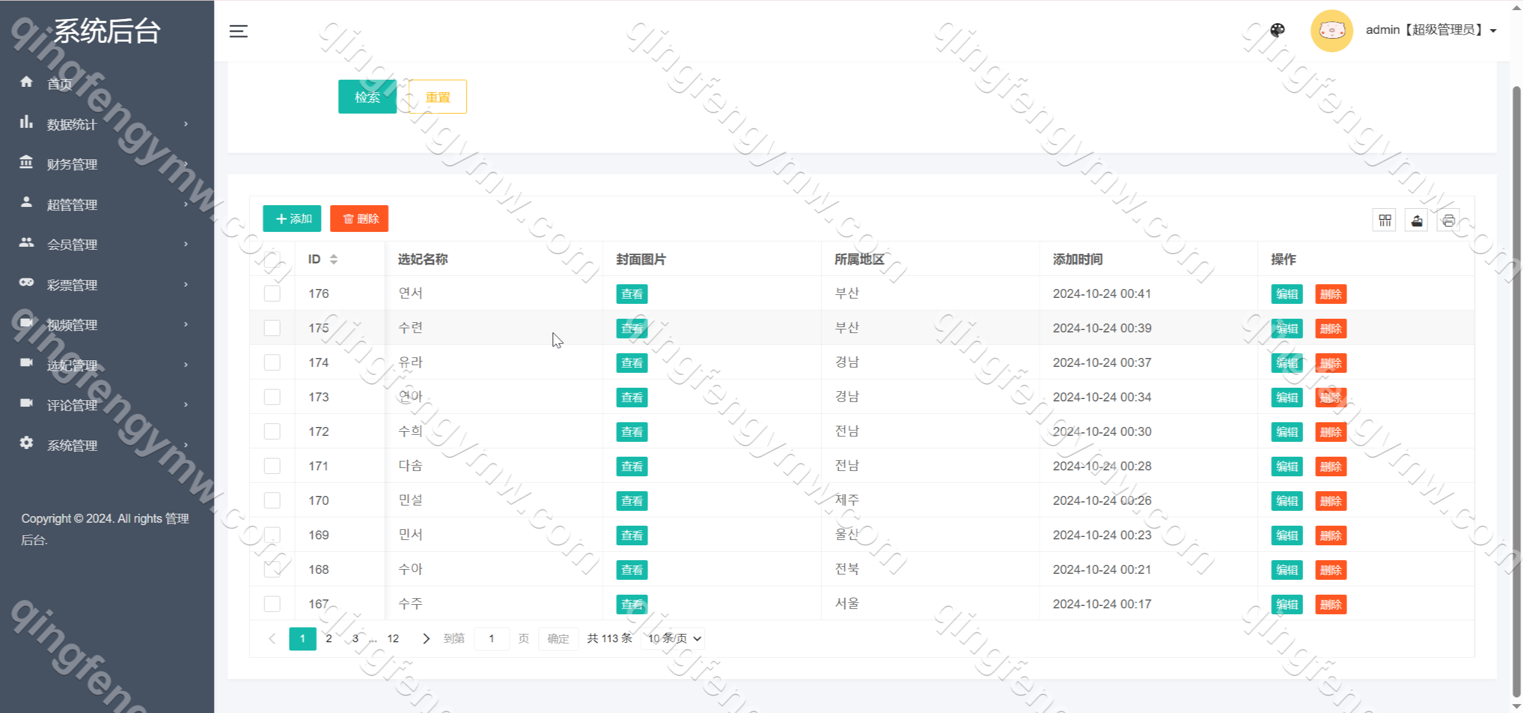Expand the 彩票管理 menu chevron

(186, 284)
